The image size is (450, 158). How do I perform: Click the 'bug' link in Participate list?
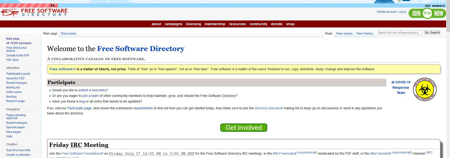click(x=82, y=101)
